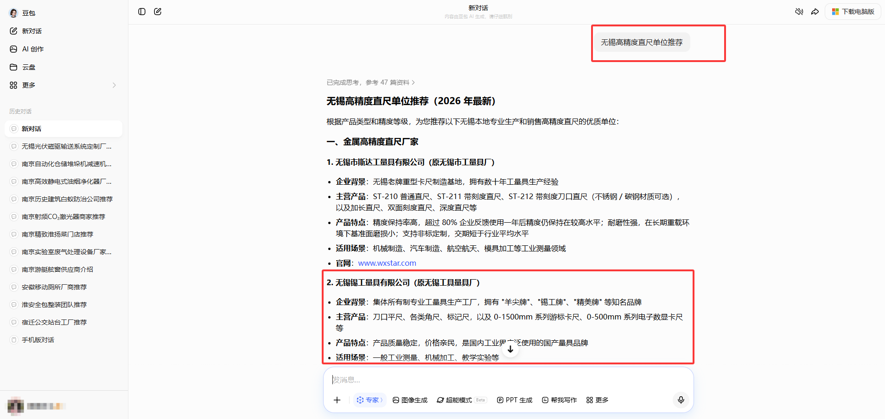Viewport: 885px width, 419px height.
Task: Open the 手机版对话 entry
Action: [x=64, y=340]
